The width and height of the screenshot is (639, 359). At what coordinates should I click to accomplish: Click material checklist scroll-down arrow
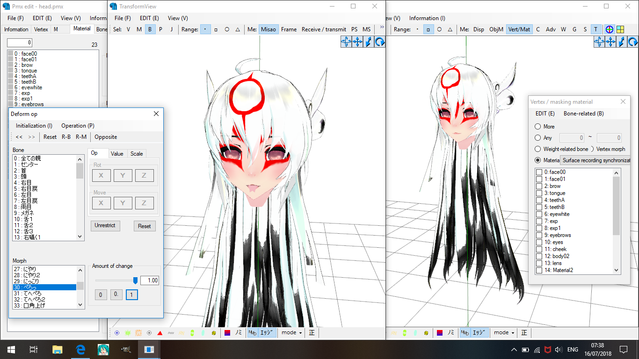click(x=616, y=270)
